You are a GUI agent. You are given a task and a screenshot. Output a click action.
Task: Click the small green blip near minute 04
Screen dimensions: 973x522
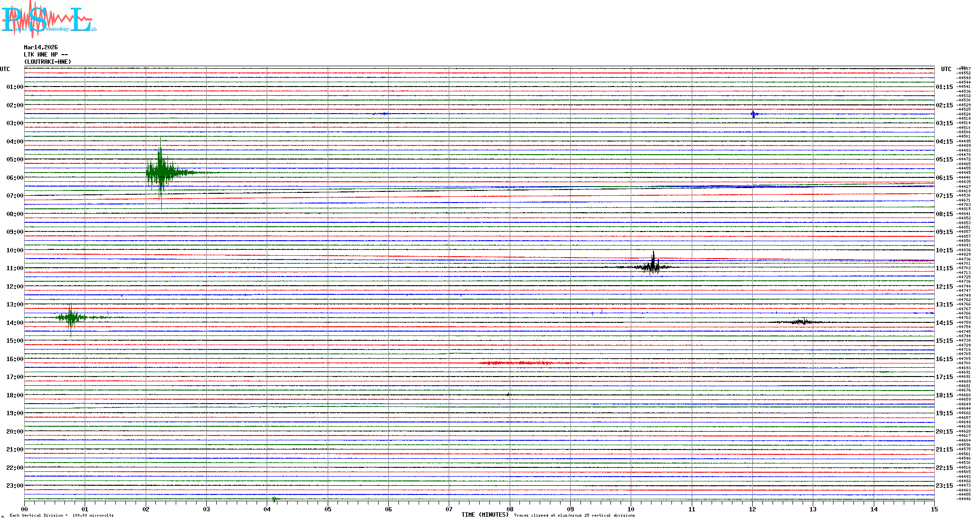(275, 499)
